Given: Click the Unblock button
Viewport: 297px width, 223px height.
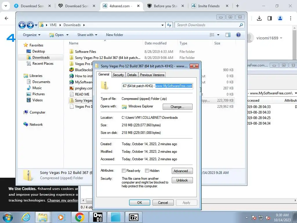Looking at the screenshot, I should [x=182, y=180].
